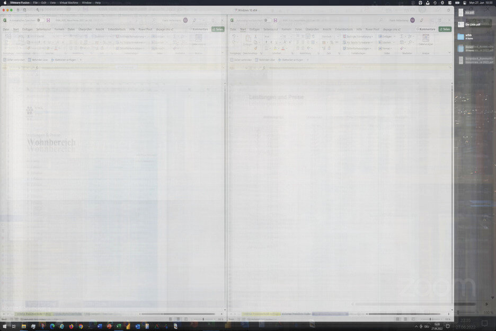
Task: Open Power Pivot tab in Leistungen und Preise window
Action: 373,30
